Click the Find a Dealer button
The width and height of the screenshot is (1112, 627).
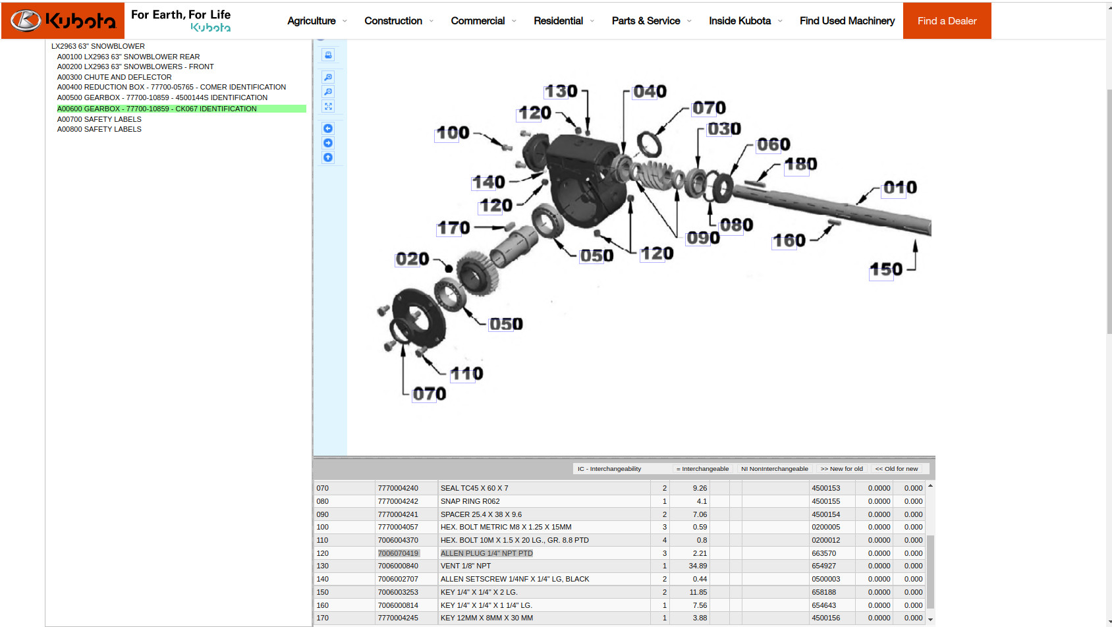(947, 20)
